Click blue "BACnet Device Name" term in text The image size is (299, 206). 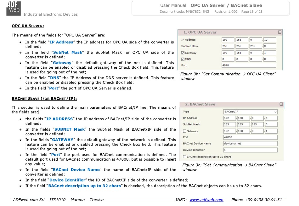(76, 169)
